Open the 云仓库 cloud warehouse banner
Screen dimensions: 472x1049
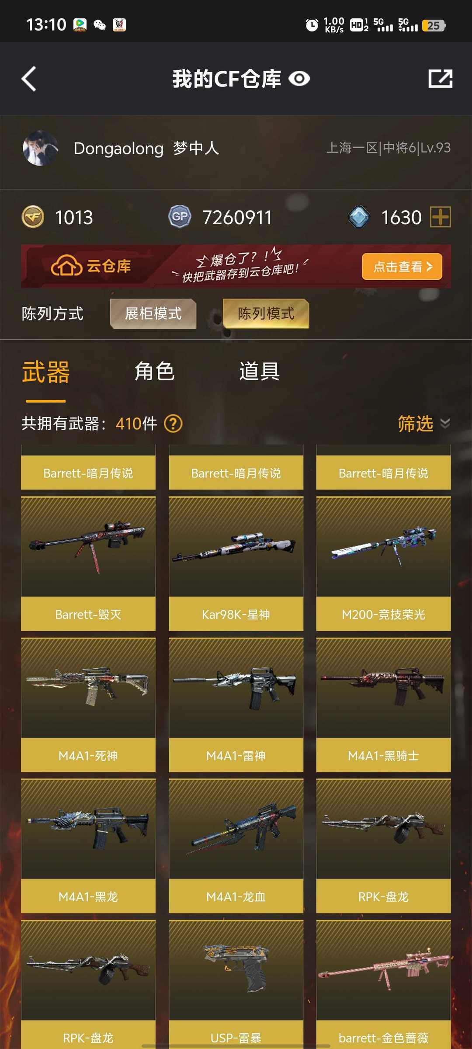click(236, 266)
